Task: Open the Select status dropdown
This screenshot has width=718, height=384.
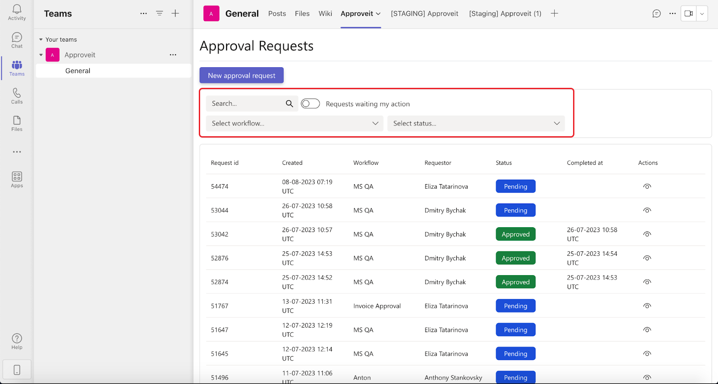Action: point(476,123)
